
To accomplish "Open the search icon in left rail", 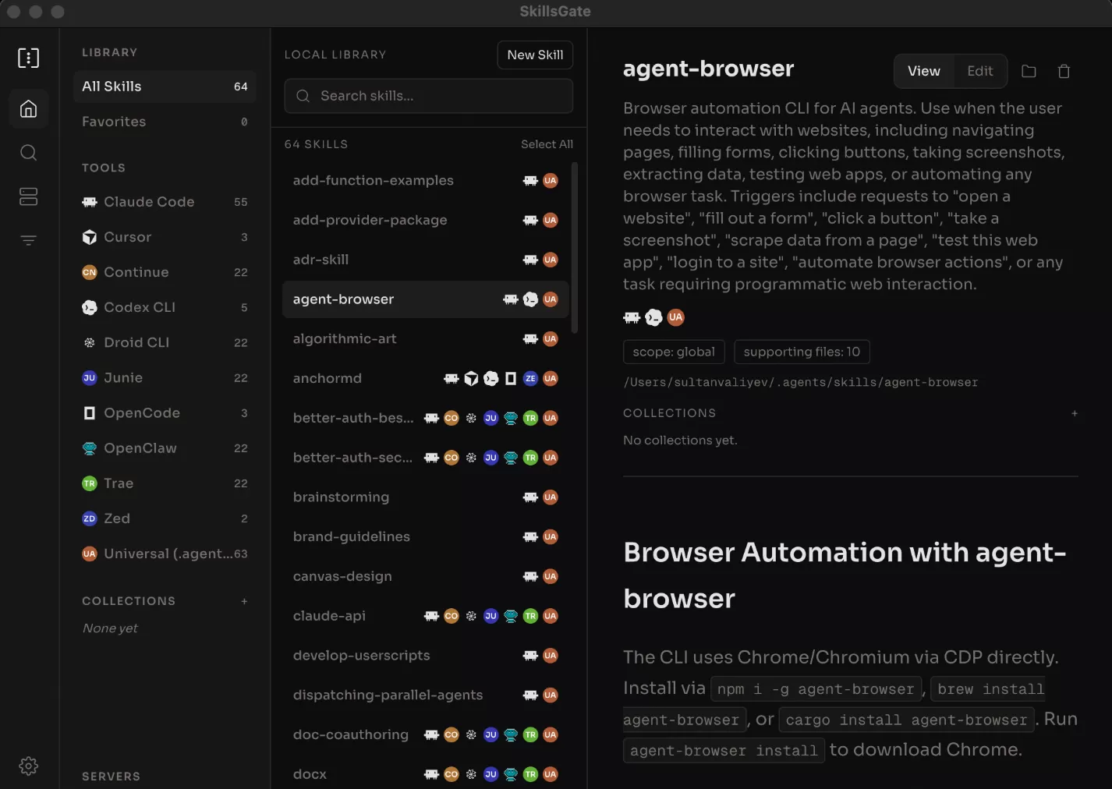I will pyautogui.click(x=28, y=152).
